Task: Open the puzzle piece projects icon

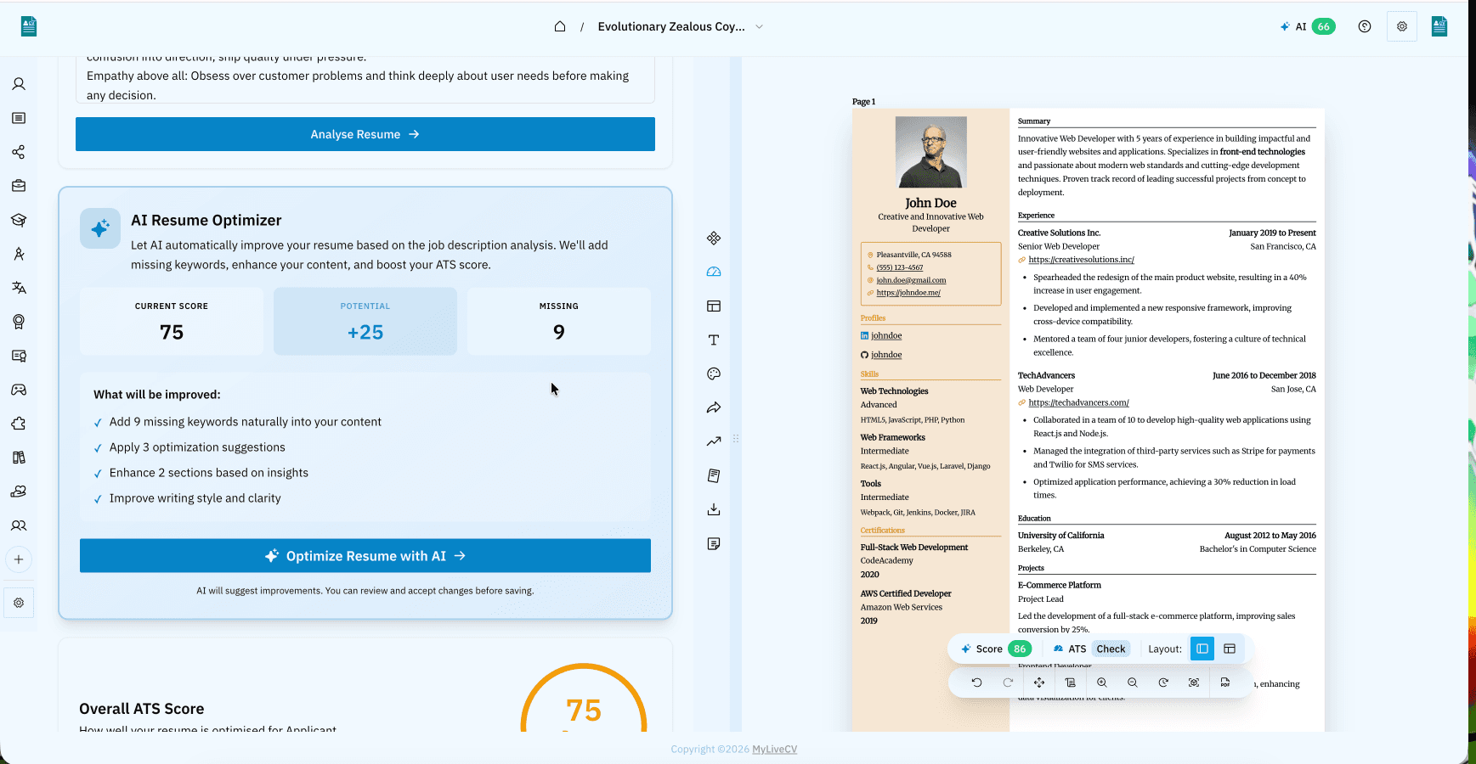Action: point(19,424)
